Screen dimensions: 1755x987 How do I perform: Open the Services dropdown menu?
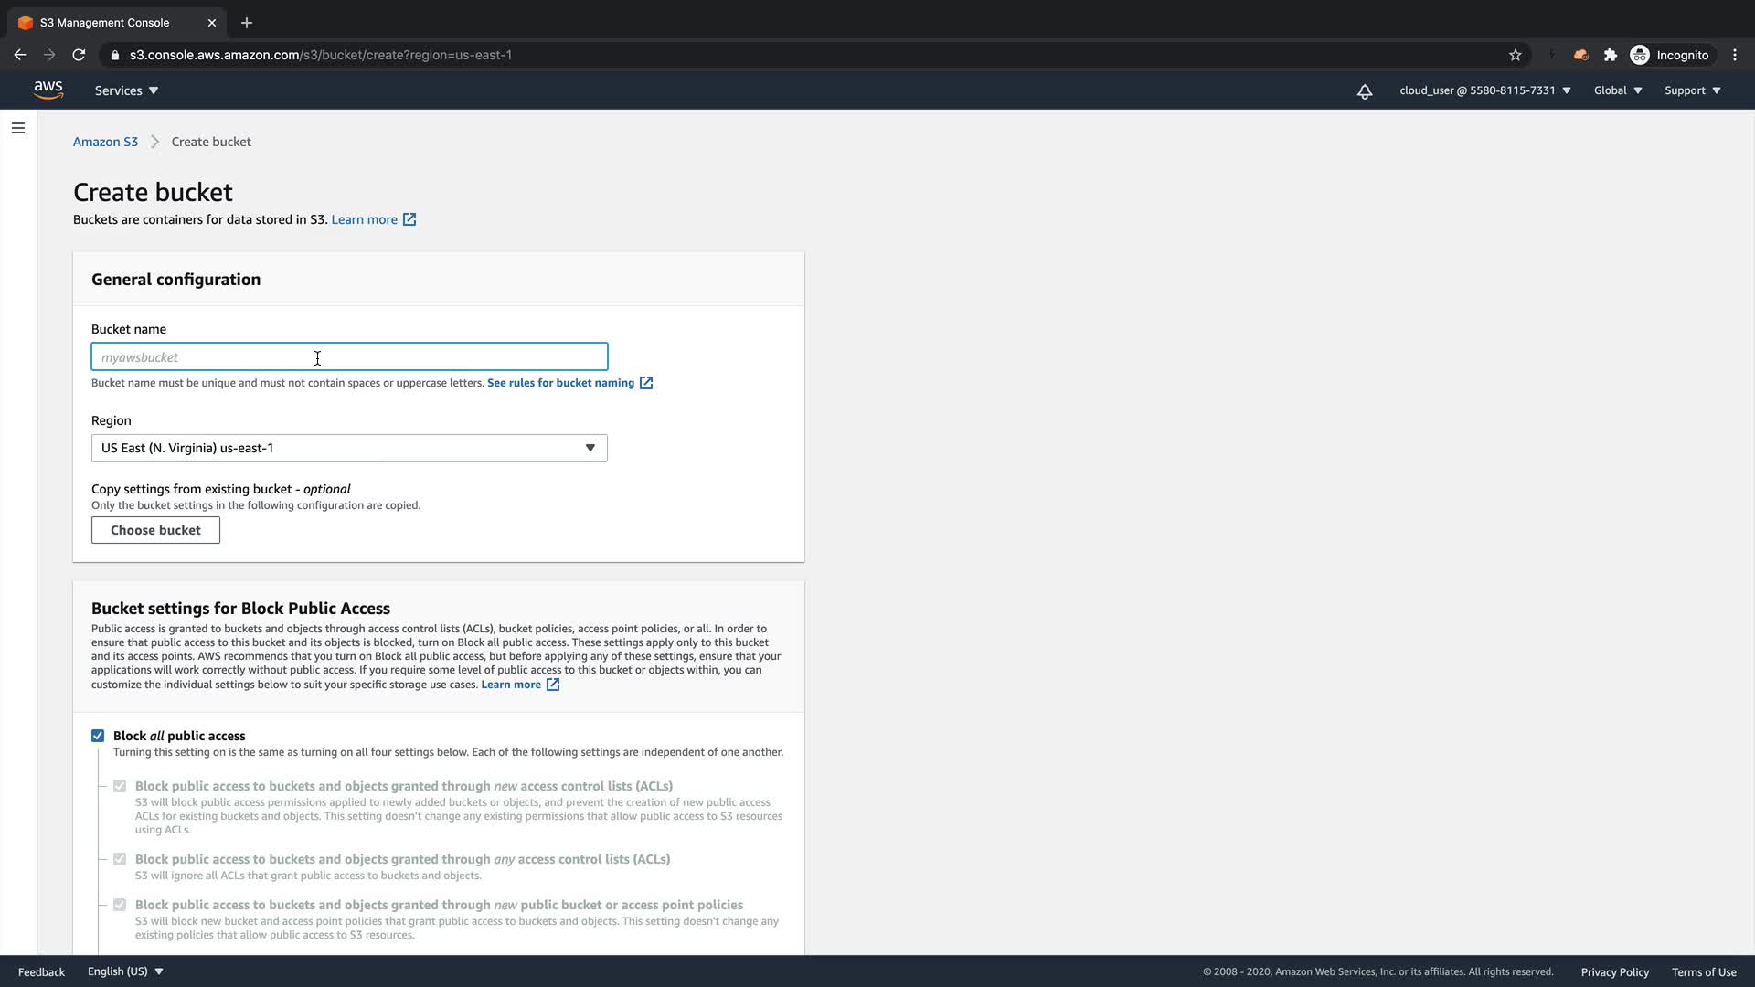[x=126, y=90]
